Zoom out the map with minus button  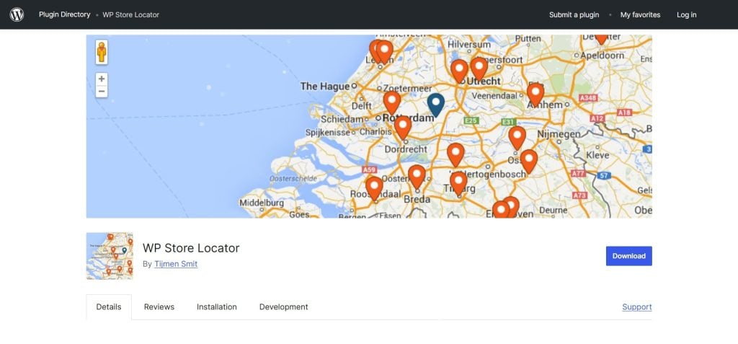102,92
